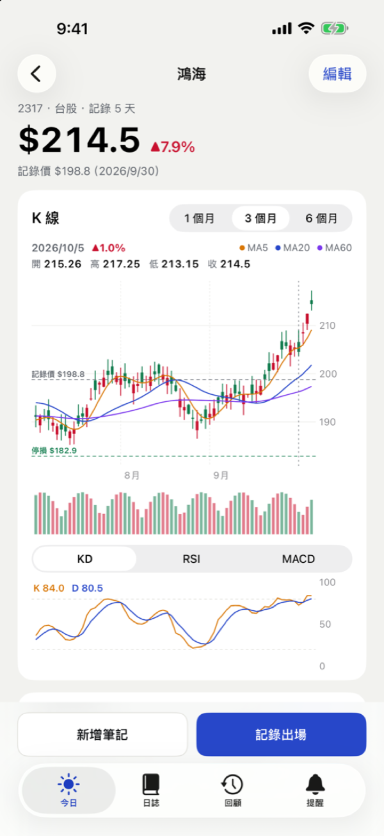The image size is (384, 836).
Task: Tap the 2317 · 台股 · 記錄 5 天 subtitle
Action: tap(77, 109)
